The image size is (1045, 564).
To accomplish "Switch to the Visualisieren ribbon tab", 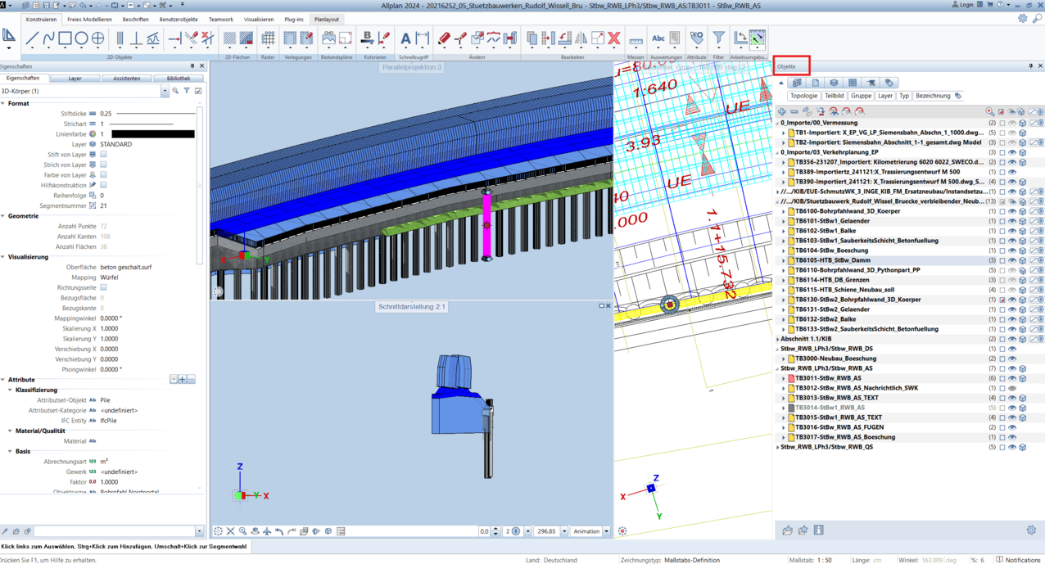I will [259, 19].
